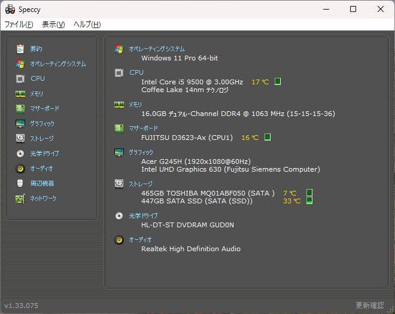Click the text Windows 11 Pro 64-bit

(x=180, y=58)
